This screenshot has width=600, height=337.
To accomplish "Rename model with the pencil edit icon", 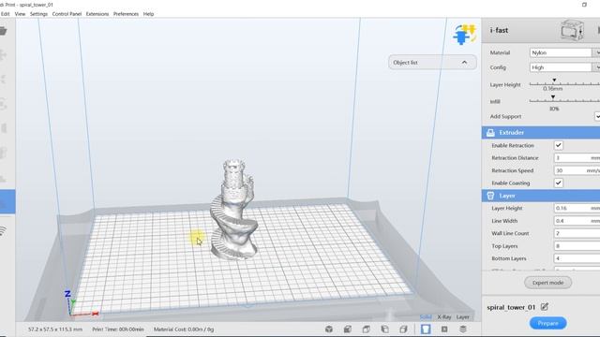I will 545,307.
